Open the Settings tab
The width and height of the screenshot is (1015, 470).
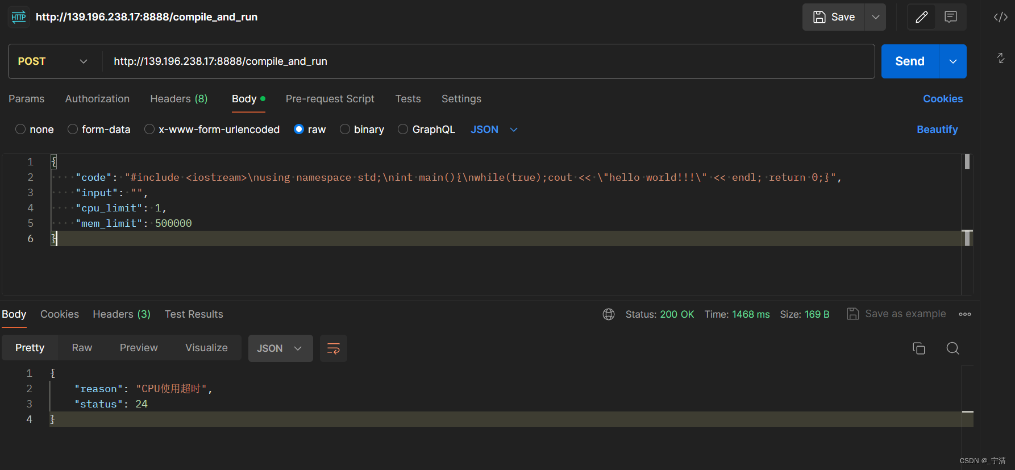pos(461,99)
